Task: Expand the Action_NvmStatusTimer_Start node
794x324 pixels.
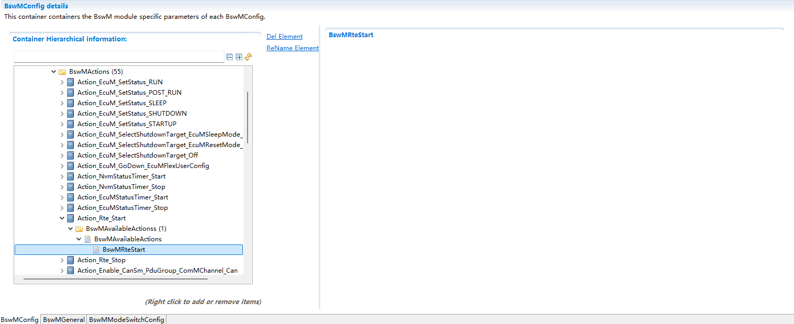Action: coord(62,176)
